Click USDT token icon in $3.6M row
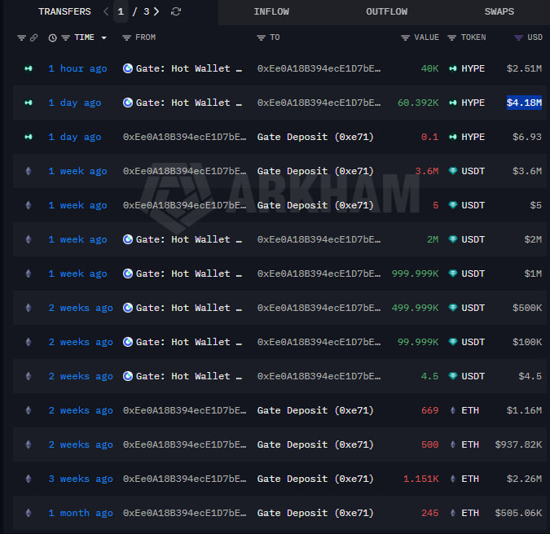This screenshot has width=550, height=534. (x=453, y=171)
